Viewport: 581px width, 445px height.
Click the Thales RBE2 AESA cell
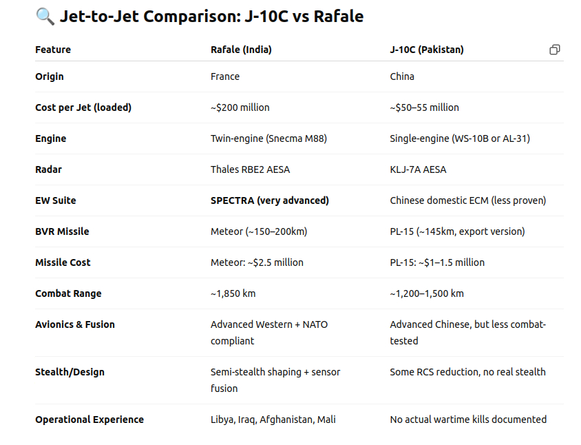point(250,169)
